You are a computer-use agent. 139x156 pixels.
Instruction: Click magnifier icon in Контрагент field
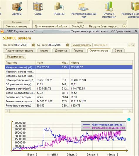[x=133, y=45]
